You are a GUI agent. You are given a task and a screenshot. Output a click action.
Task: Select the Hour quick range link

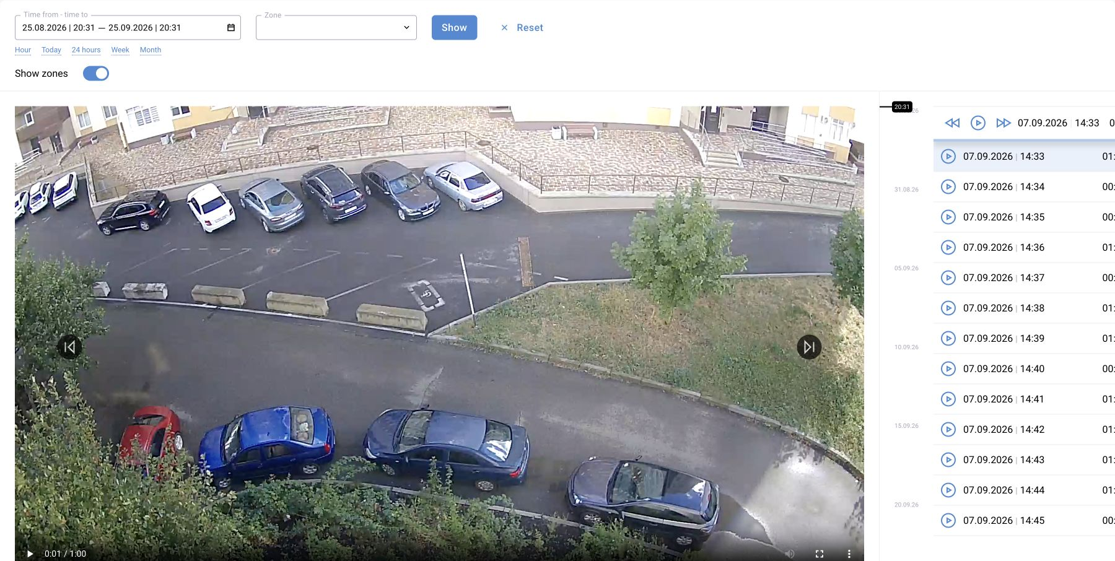click(23, 50)
